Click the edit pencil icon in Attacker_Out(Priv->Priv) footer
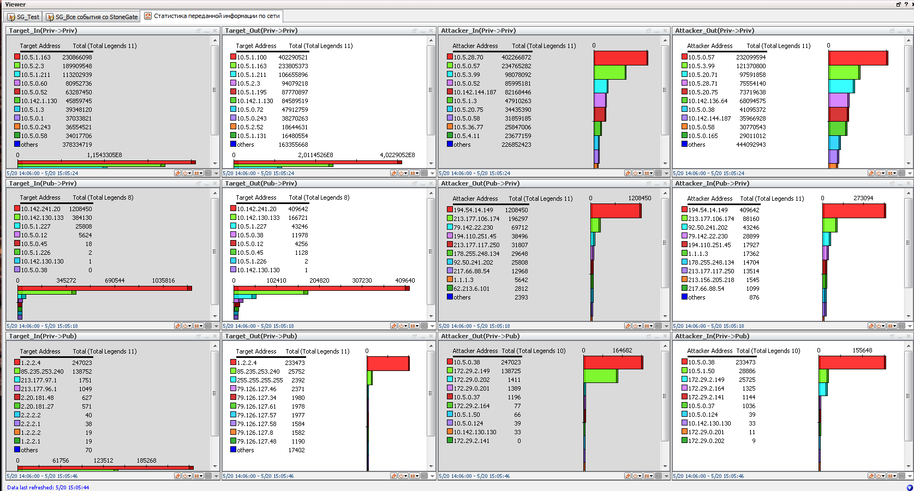 pyautogui.click(x=871, y=173)
